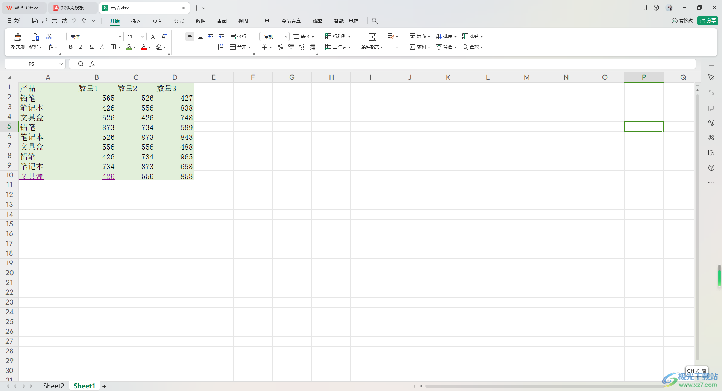The image size is (722, 391).
Task: Click the Cut scissors icon
Action: tap(49, 36)
